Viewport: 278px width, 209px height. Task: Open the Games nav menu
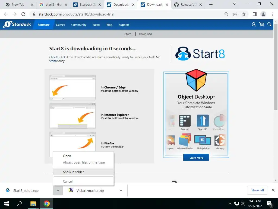(61, 25)
